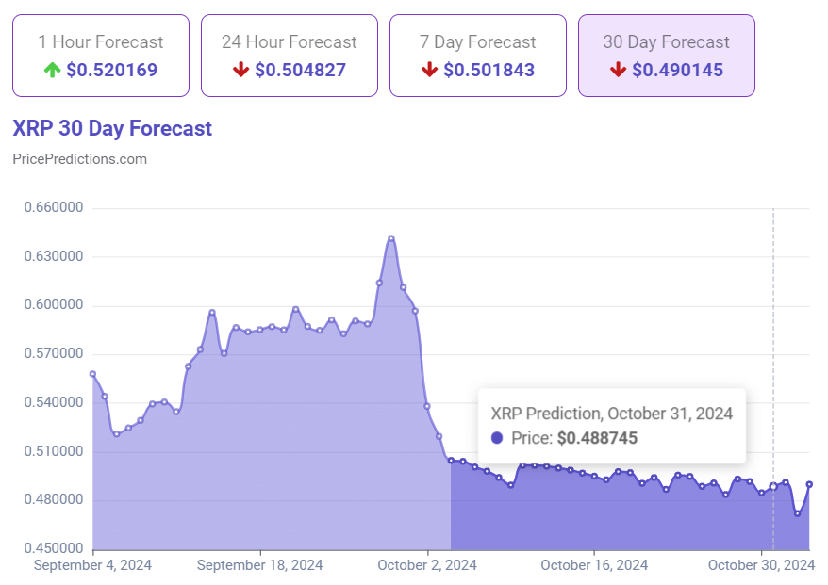Click the September 4, 2024 axis label
Viewport: 828px width, 585px height.
pos(93,565)
